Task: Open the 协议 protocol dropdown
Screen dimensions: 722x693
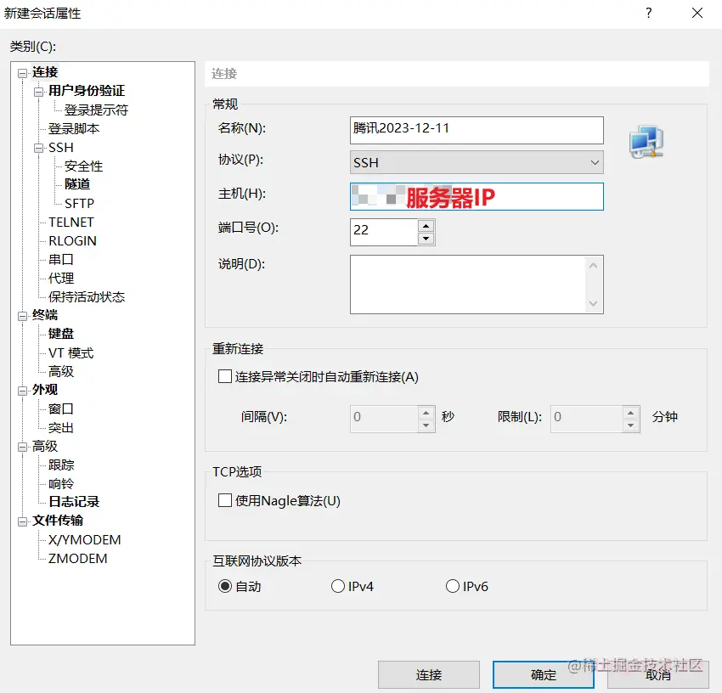Action: [x=594, y=162]
